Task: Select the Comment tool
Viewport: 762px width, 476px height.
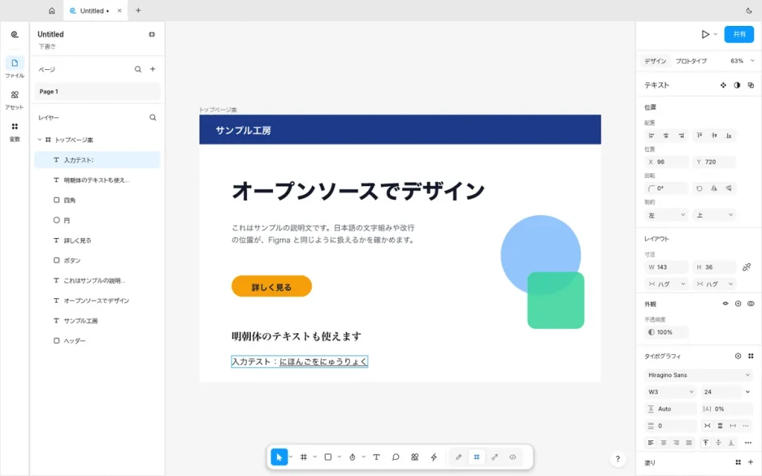Action: 396,457
